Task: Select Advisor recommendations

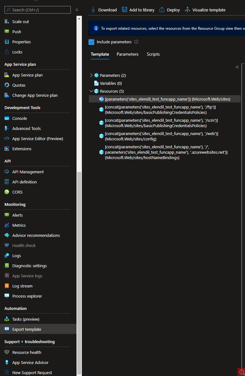Action: [x=36, y=235]
